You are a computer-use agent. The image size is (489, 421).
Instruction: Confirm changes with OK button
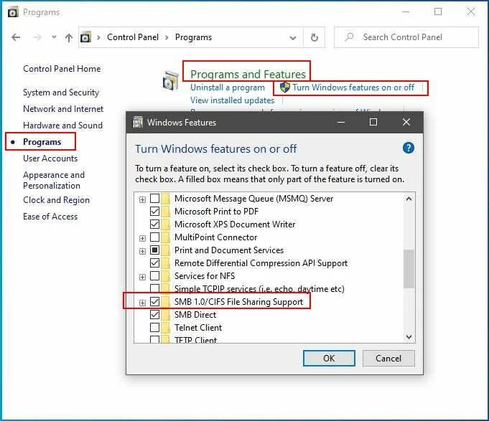click(329, 359)
